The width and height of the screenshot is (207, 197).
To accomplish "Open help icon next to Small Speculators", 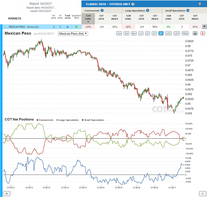I will [188, 10].
